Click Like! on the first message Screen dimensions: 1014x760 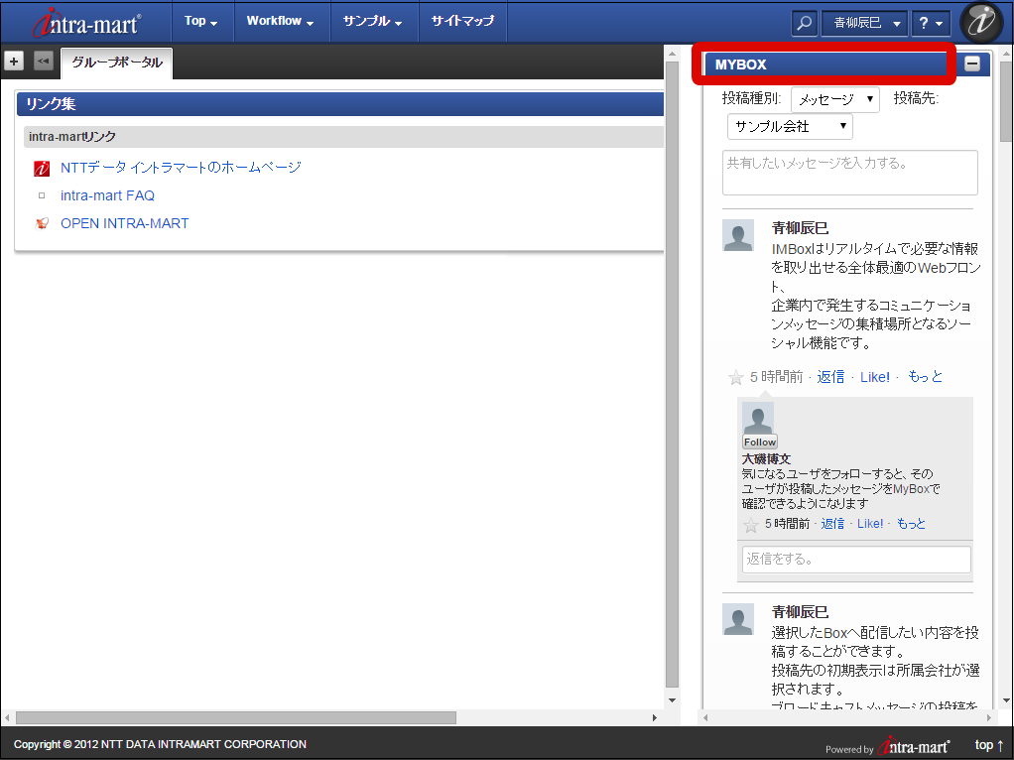pos(874,377)
